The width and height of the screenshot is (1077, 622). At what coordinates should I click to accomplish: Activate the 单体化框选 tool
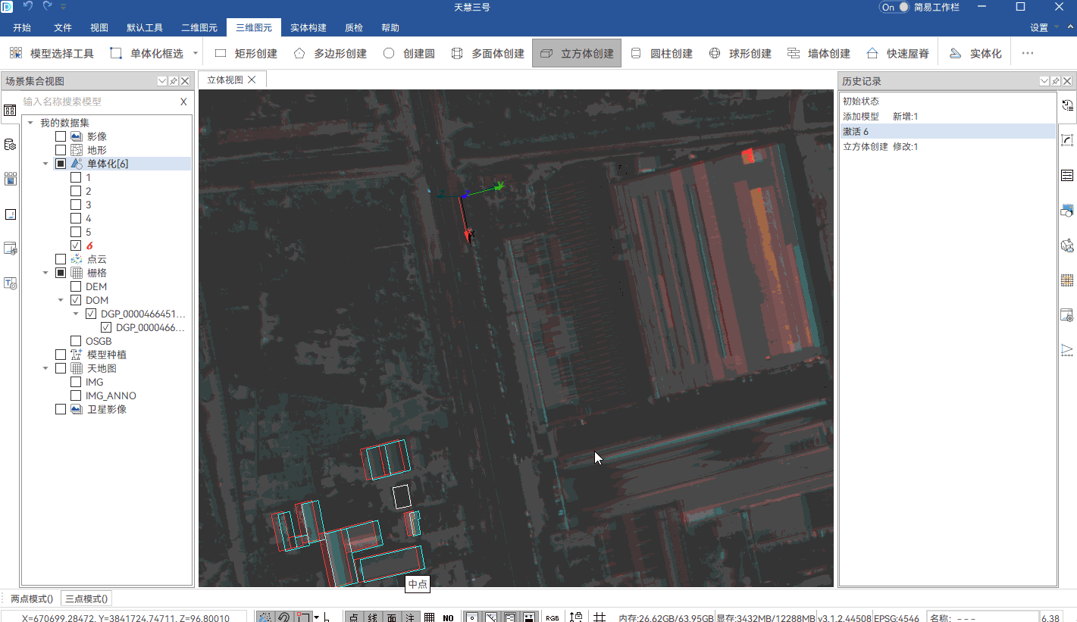point(147,54)
